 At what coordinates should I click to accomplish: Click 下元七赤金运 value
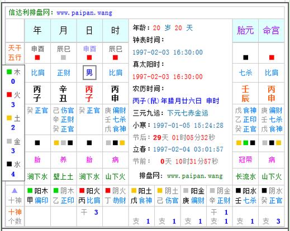point(188,113)
